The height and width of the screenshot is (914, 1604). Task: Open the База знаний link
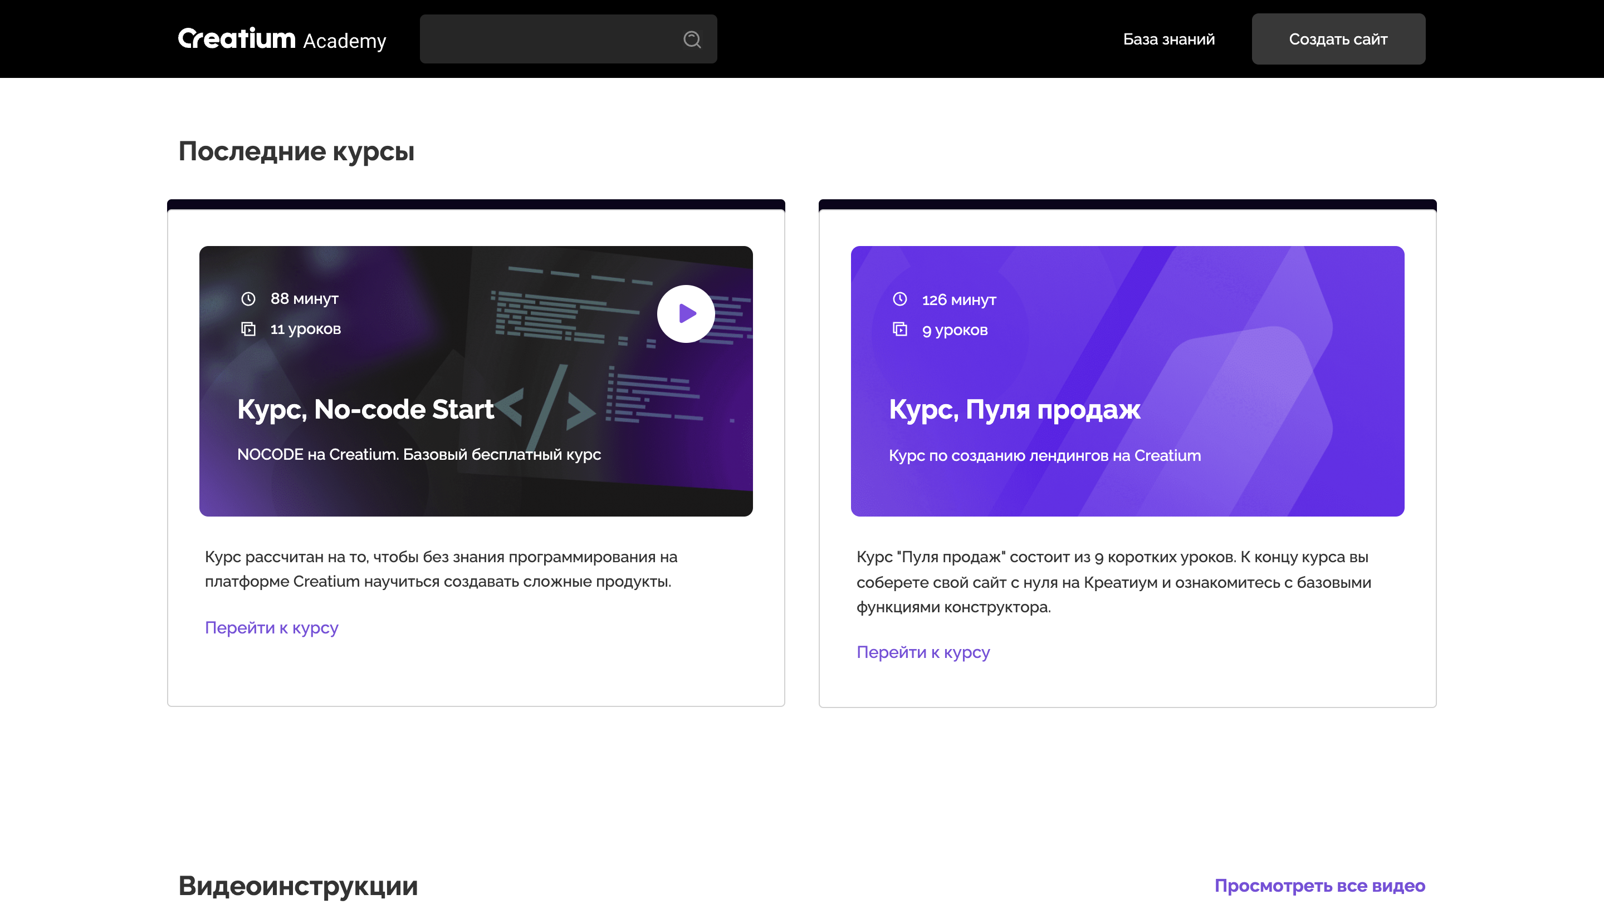point(1169,39)
